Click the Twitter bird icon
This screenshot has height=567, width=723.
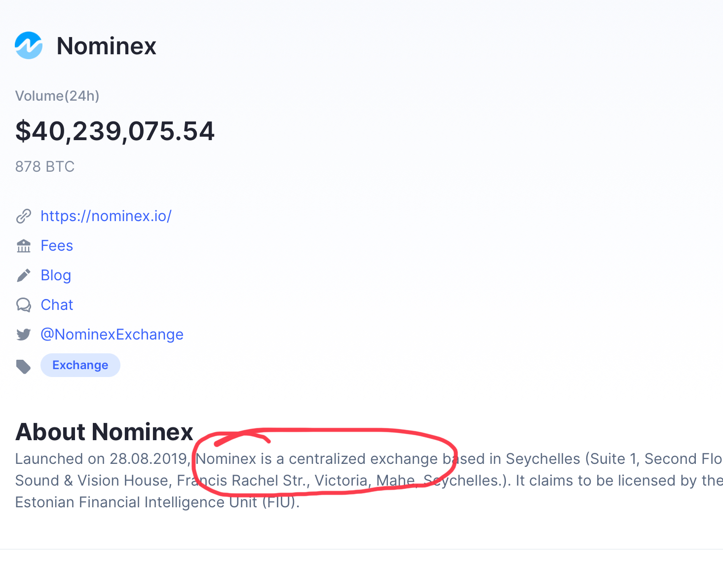(24, 335)
